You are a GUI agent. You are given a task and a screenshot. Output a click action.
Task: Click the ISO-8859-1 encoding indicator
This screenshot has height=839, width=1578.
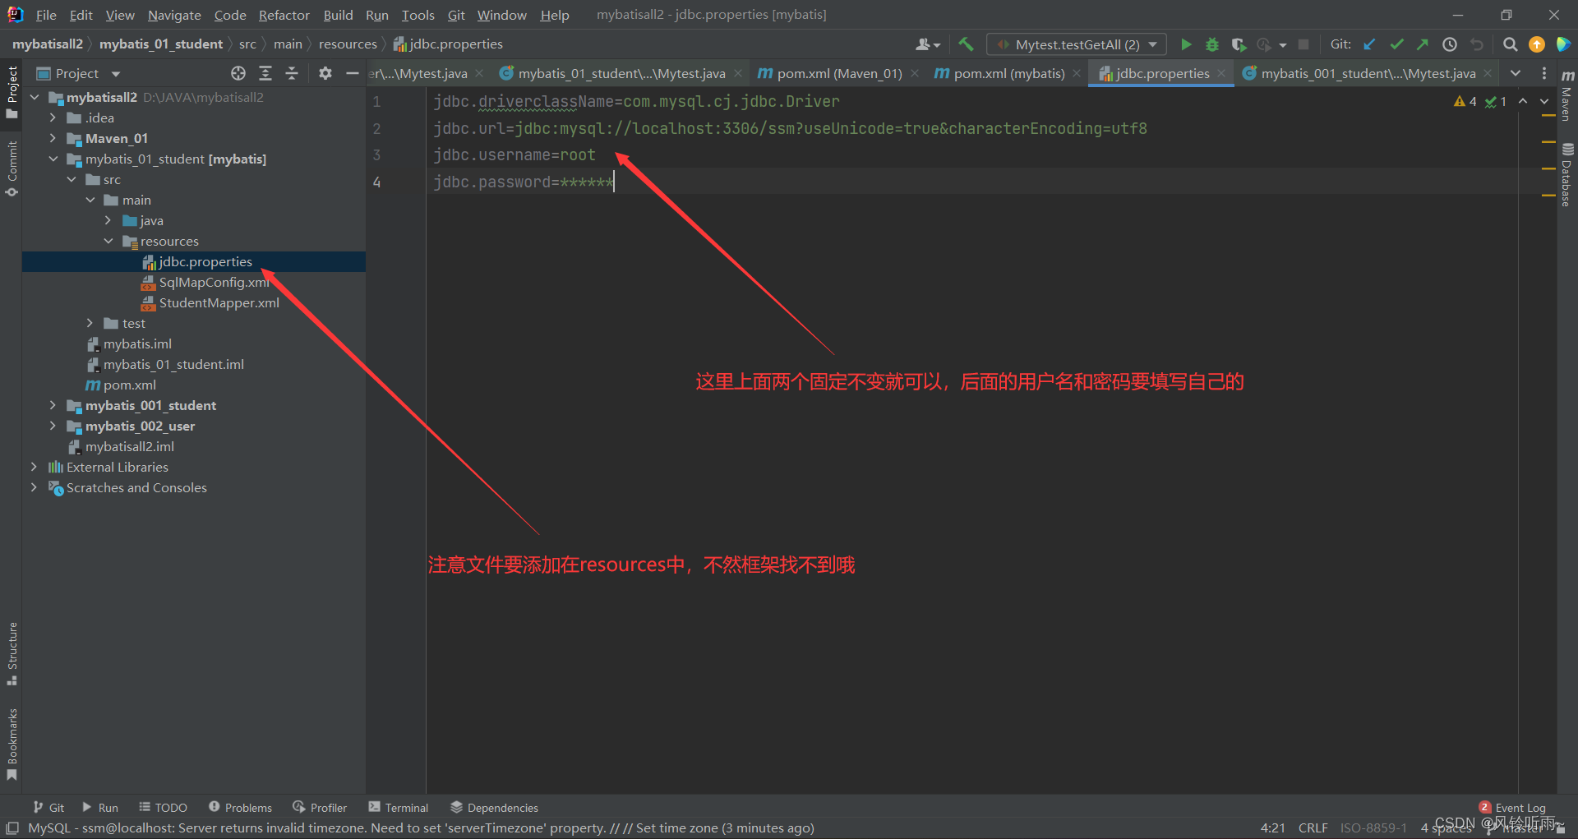click(x=1373, y=827)
